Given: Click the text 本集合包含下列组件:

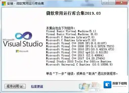Looking at the screenshot, I should click(x=60, y=28).
